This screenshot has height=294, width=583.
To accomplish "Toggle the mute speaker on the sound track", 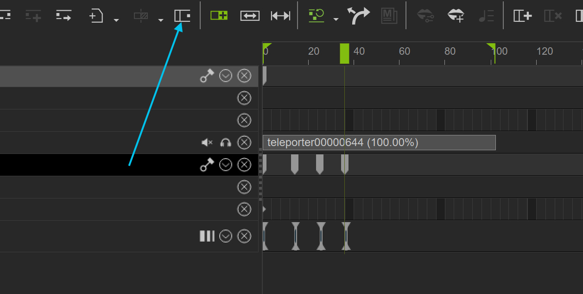I will [207, 142].
